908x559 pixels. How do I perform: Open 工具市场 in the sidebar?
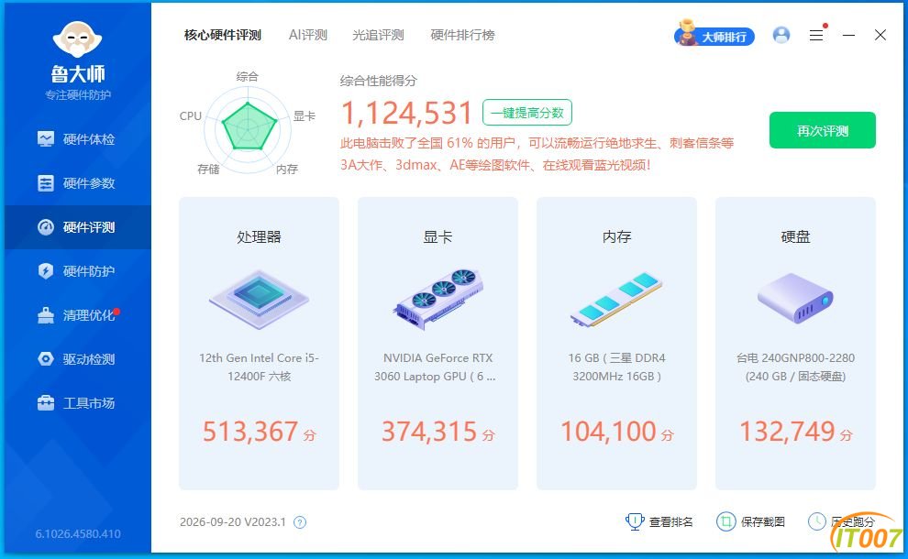pyautogui.click(x=77, y=403)
